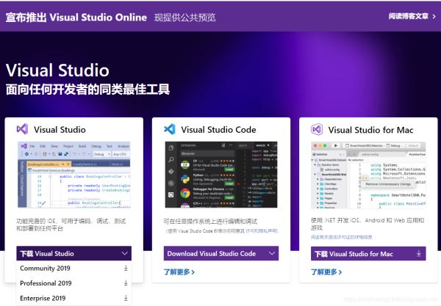Click download arrow icon beside Community 2019
This screenshot has width=441, height=306.
pyautogui.click(x=126, y=268)
